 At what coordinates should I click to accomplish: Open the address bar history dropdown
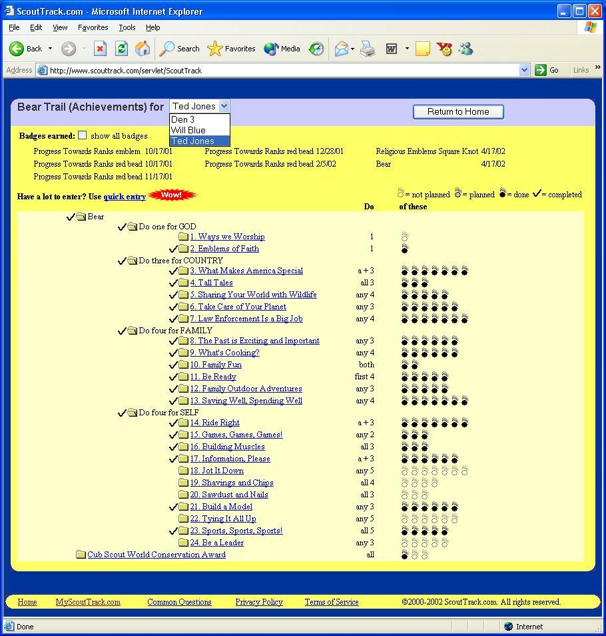[x=524, y=70]
